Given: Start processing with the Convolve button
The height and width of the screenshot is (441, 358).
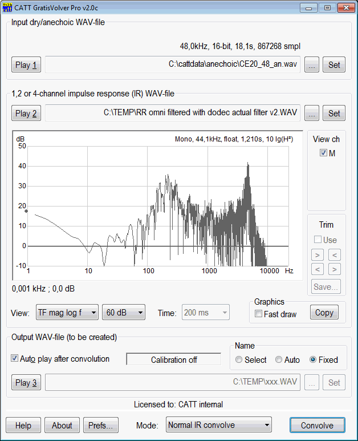Looking at the screenshot, I should [x=317, y=425].
